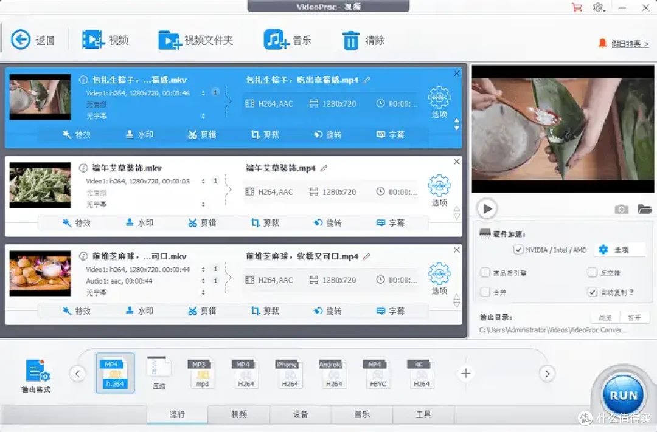Viewport: 657px width, 432px height.
Task: Open 剪辑 cut tool for the 麻球 video
Action: coord(202,311)
